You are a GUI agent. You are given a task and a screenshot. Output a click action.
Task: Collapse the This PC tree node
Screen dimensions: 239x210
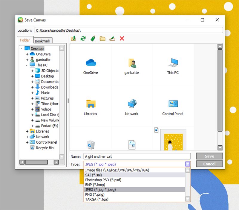click(x=27, y=65)
